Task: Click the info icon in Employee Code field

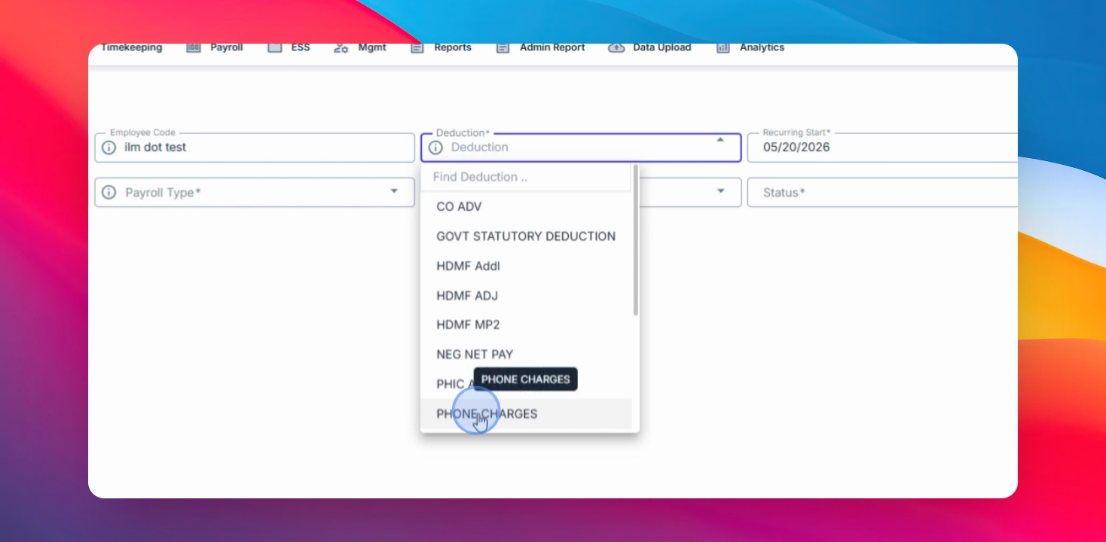Action: pos(108,148)
